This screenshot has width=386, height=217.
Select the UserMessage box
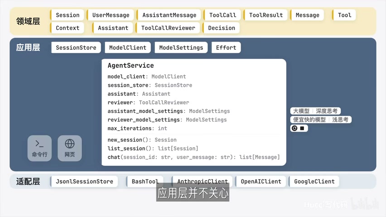click(111, 15)
